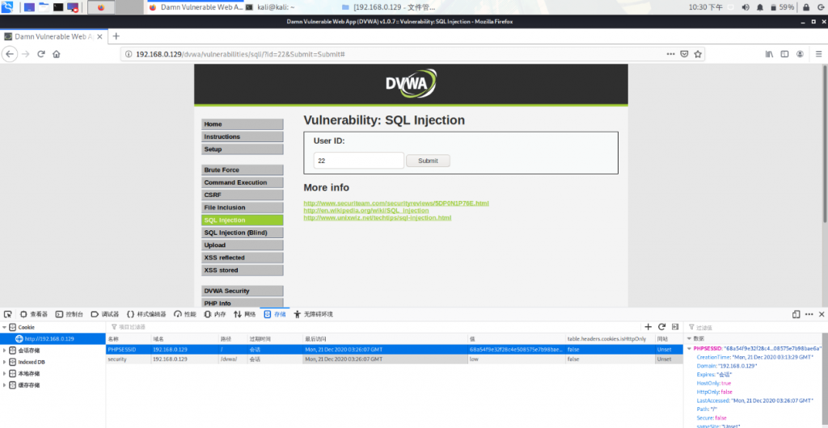Refresh the cookie storage list icon
The width and height of the screenshot is (828, 428).
(x=661, y=326)
